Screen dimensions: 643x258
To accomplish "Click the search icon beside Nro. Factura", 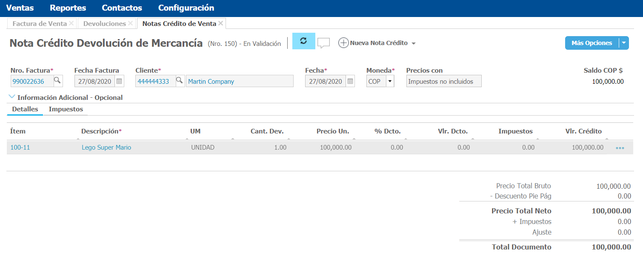I will point(57,81).
